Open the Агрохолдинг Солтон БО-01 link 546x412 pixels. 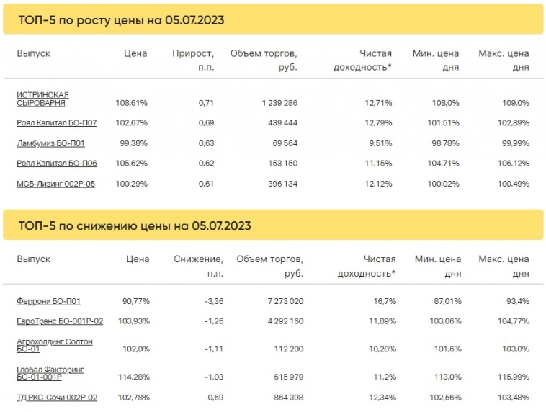point(55,345)
